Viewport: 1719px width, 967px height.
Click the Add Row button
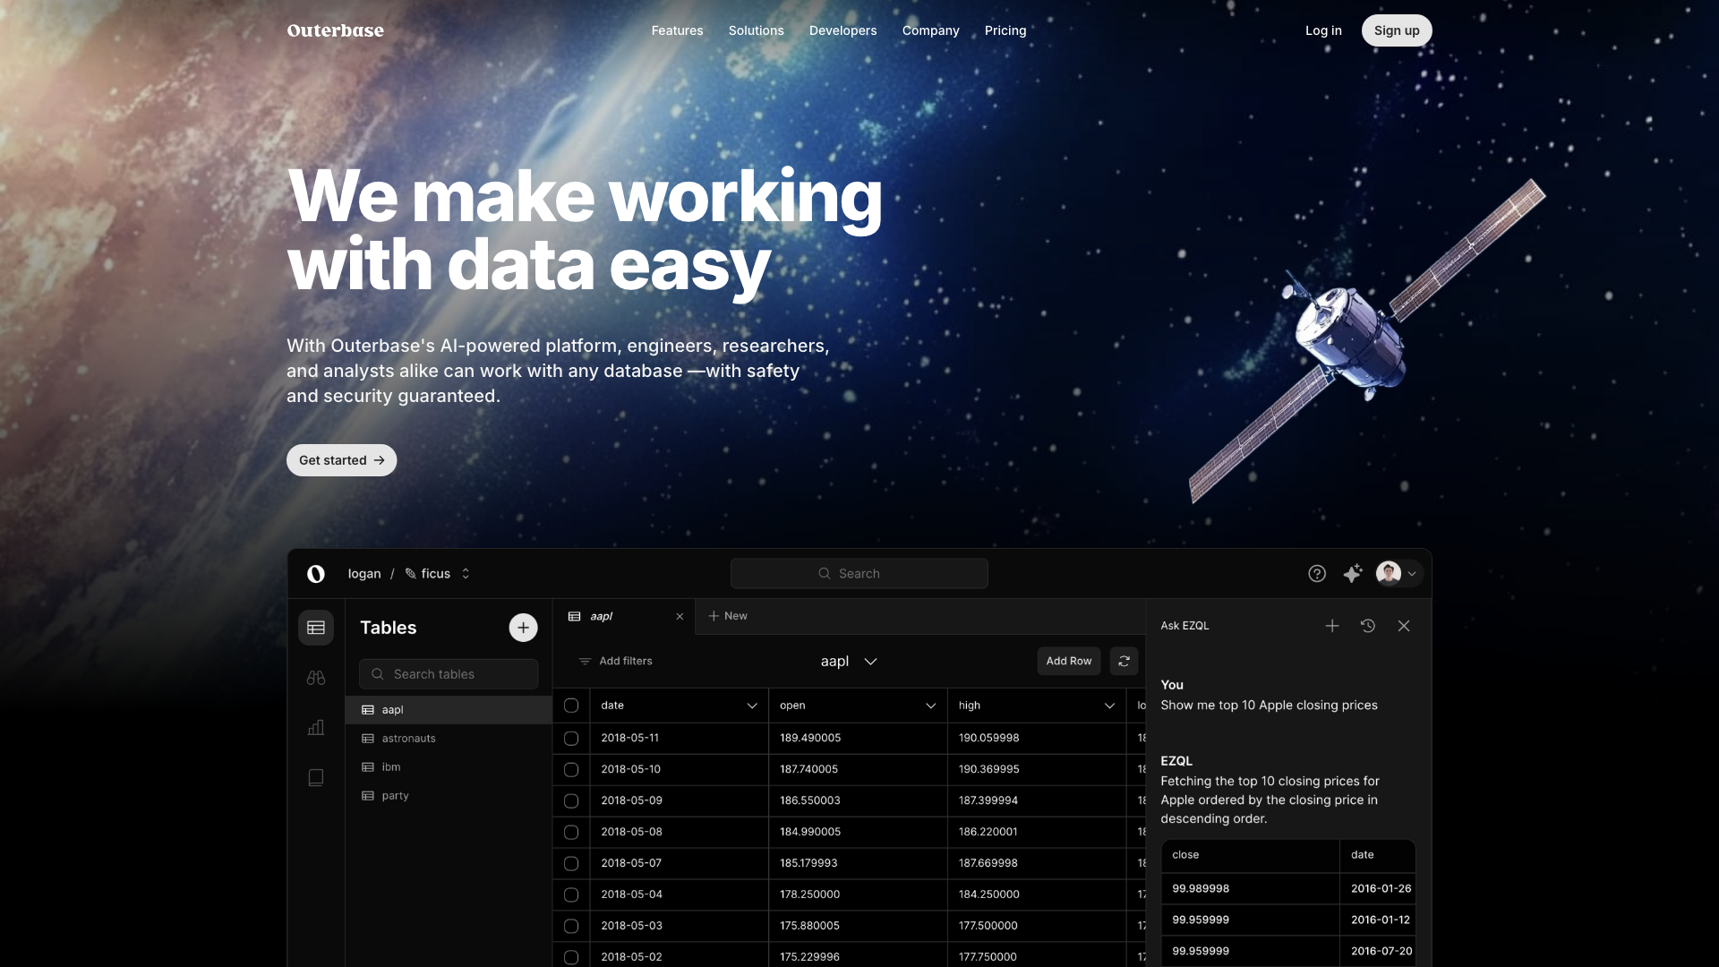(1068, 661)
